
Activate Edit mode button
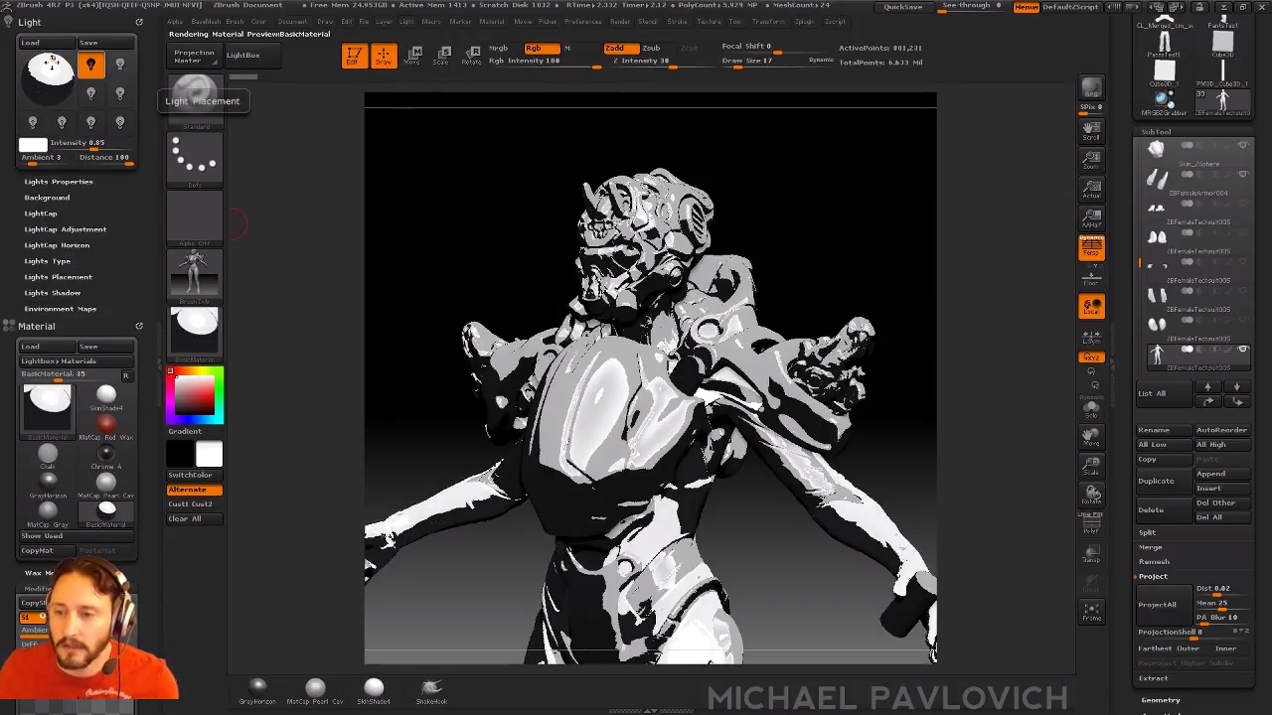(353, 56)
